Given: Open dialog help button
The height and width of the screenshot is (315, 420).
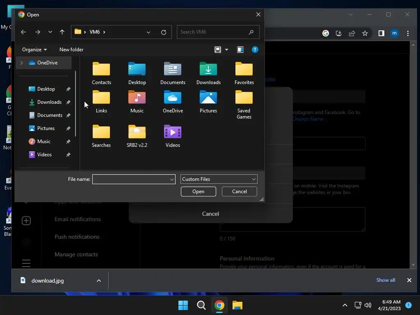Looking at the screenshot, I should point(255,50).
